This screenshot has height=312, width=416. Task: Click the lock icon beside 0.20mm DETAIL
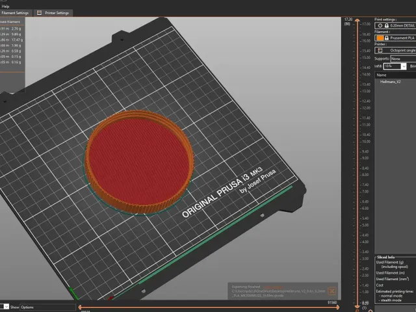(387, 25)
